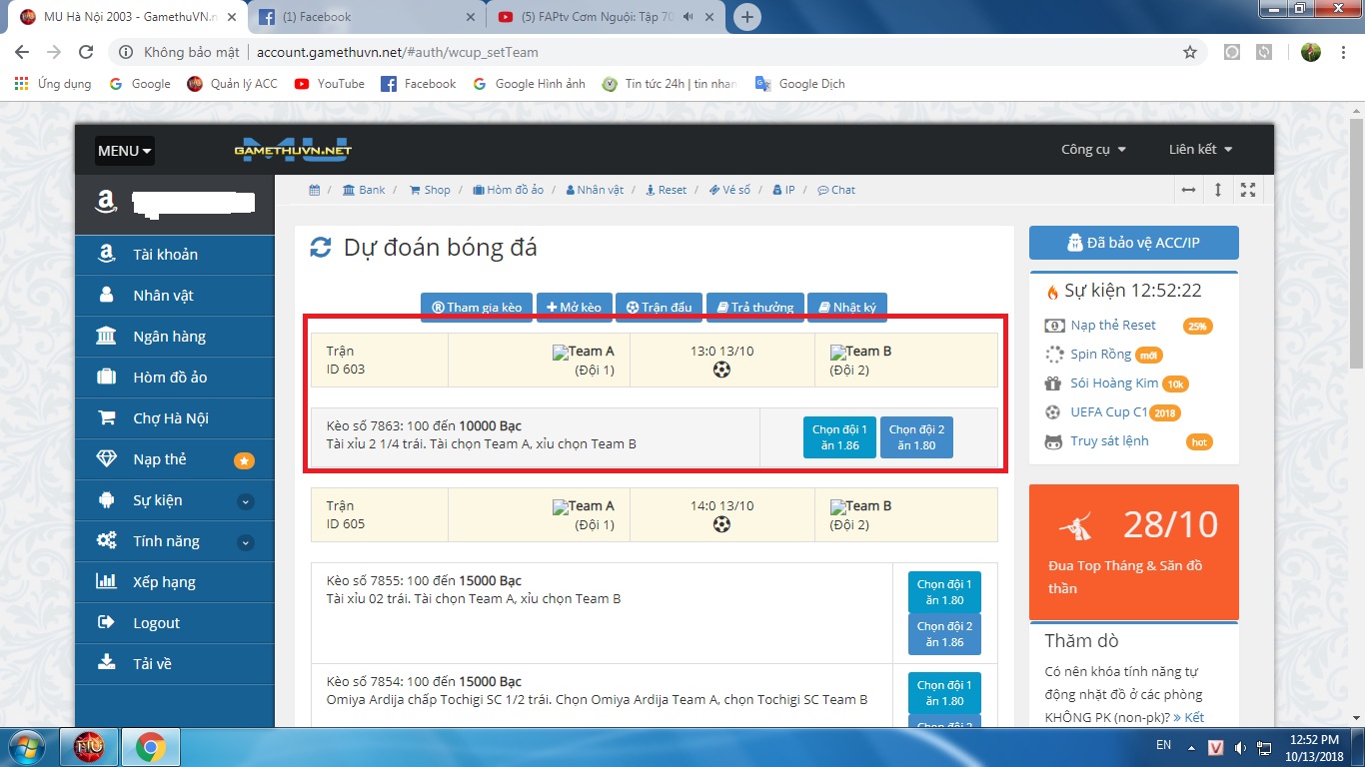This screenshot has height=767, width=1365.
Task: Click the vertical resize arrow icon
Action: (x=1217, y=190)
